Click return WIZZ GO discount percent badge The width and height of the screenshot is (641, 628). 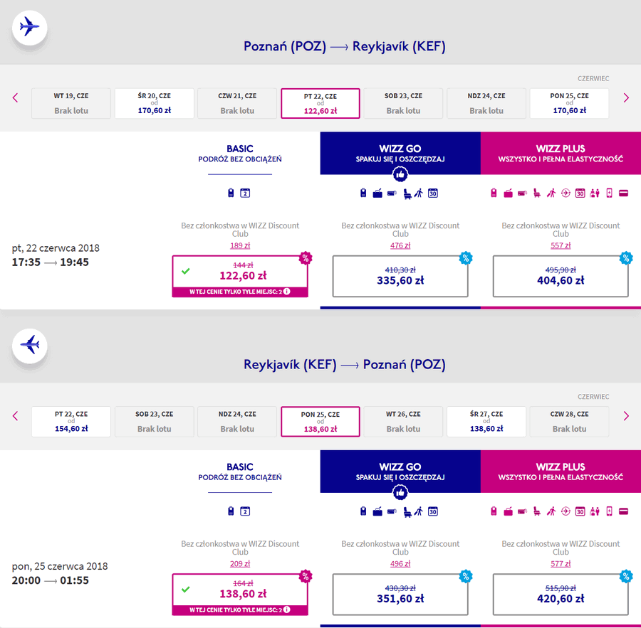tap(466, 576)
